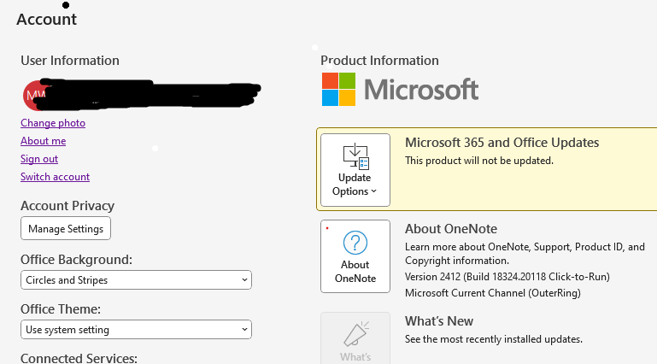657x364 pixels.
Task: Click the Change photo link
Action: [x=53, y=123]
